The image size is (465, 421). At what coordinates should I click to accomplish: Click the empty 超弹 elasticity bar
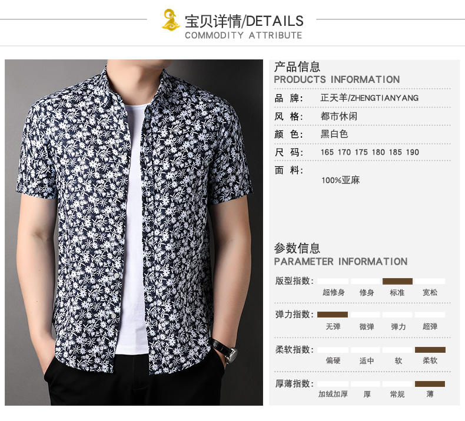[430, 315]
